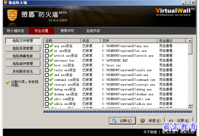Tick the attrib.exe checkbox
This screenshot has width=199, height=136.
(47, 56)
